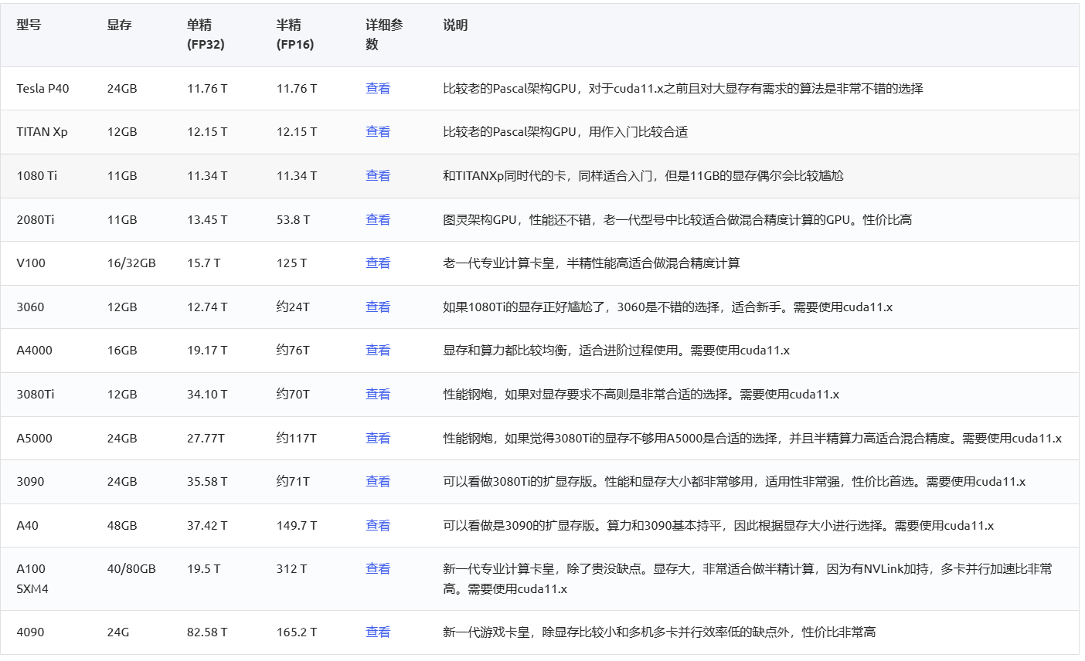The width and height of the screenshot is (1085, 661).
Task: Click the A4000 description starting 显存和算力都比较均衡
Action: pos(616,351)
